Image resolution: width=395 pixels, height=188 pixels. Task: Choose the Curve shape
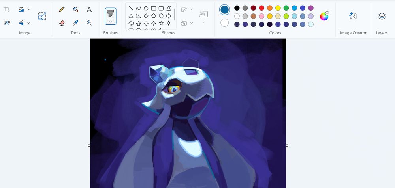[138, 8]
